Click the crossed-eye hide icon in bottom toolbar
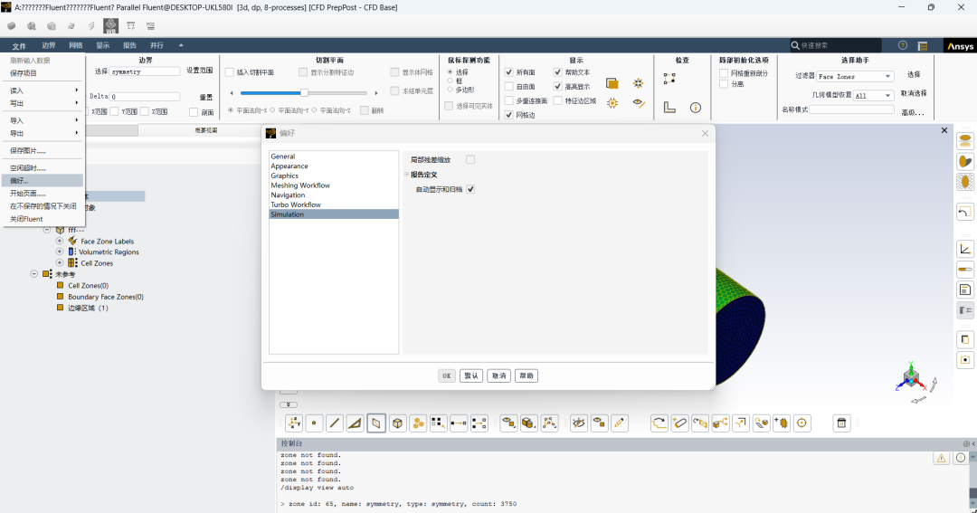The height and width of the screenshot is (513, 977). tap(579, 423)
